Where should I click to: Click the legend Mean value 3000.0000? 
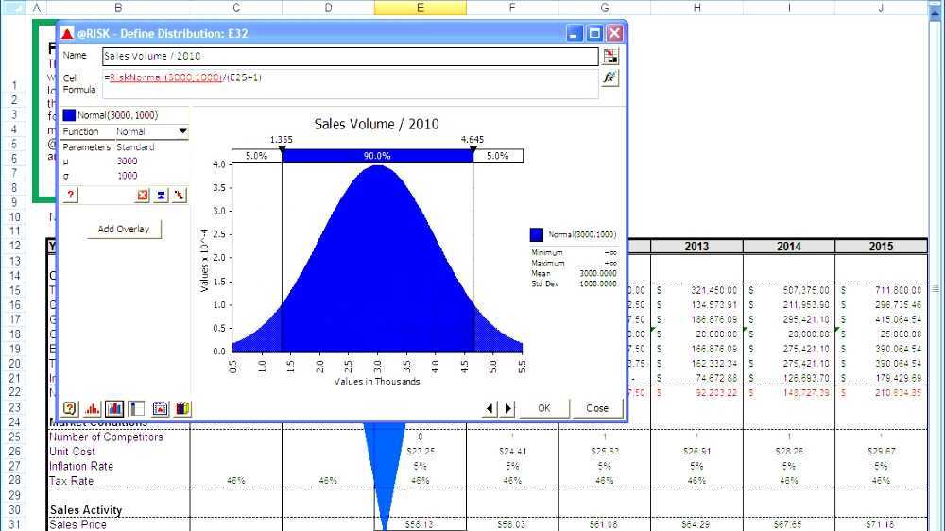tap(598, 274)
